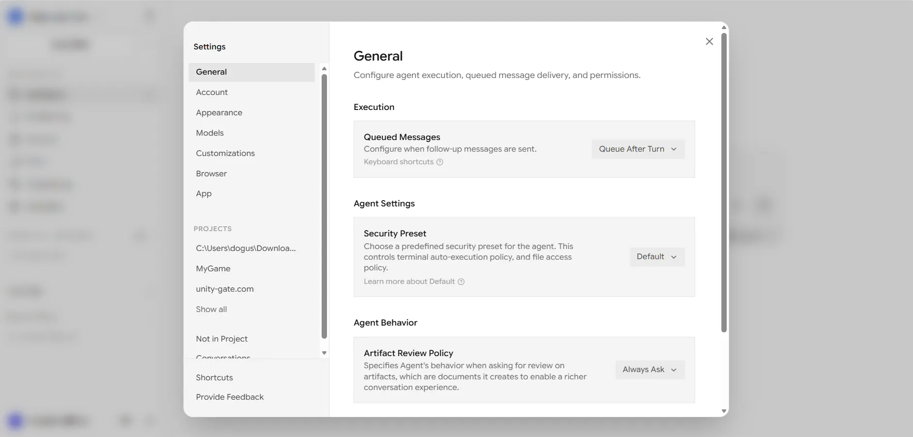Click the Learn more about Default help icon
This screenshot has height=437, width=913.
pyautogui.click(x=461, y=282)
